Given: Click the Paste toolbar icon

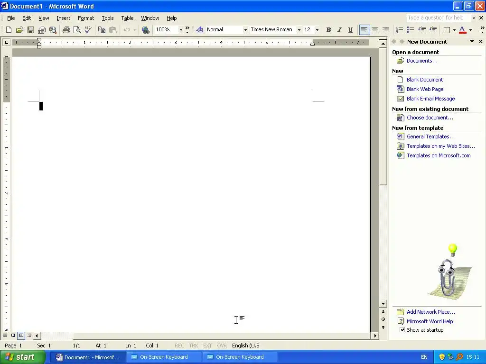Looking at the screenshot, I should 113,30.
